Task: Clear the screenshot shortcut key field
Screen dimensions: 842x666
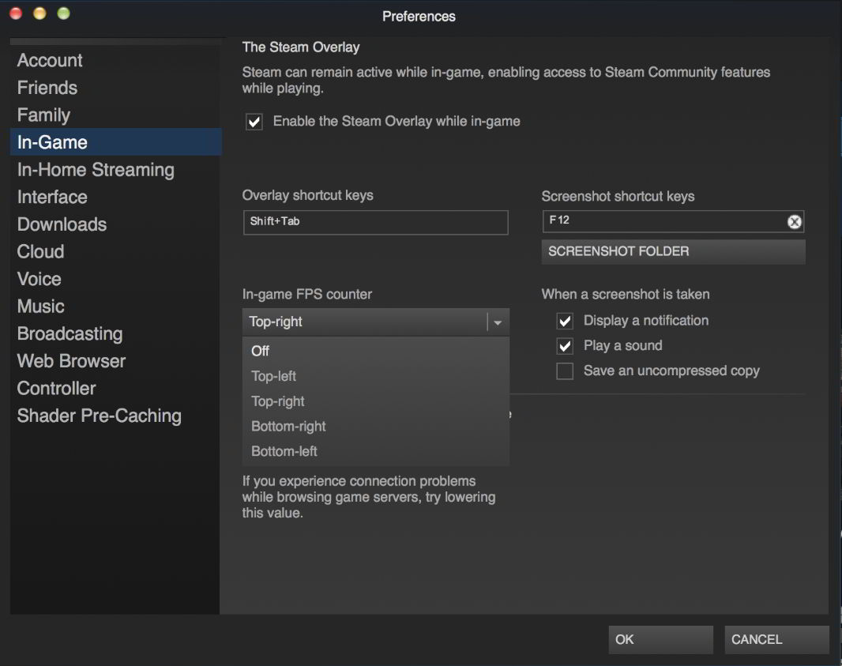Action: pyautogui.click(x=794, y=222)
